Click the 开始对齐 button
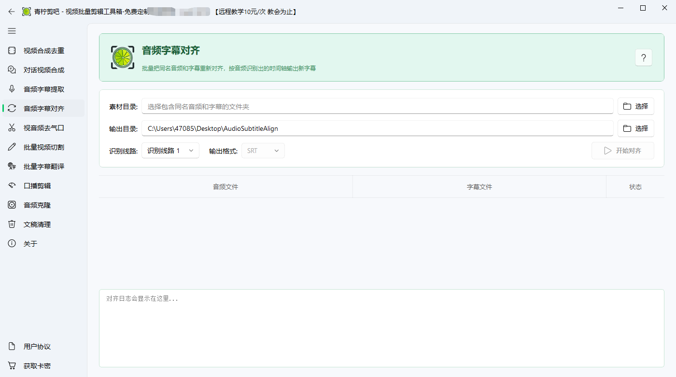Image resolution: width=676 pixels, height=377 pixels. coord(623,151)
